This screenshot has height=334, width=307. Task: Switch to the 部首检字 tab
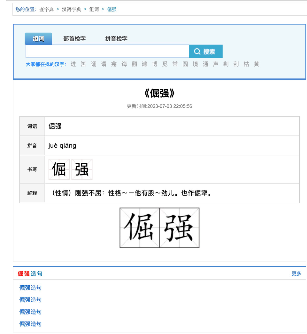[74, 38]
